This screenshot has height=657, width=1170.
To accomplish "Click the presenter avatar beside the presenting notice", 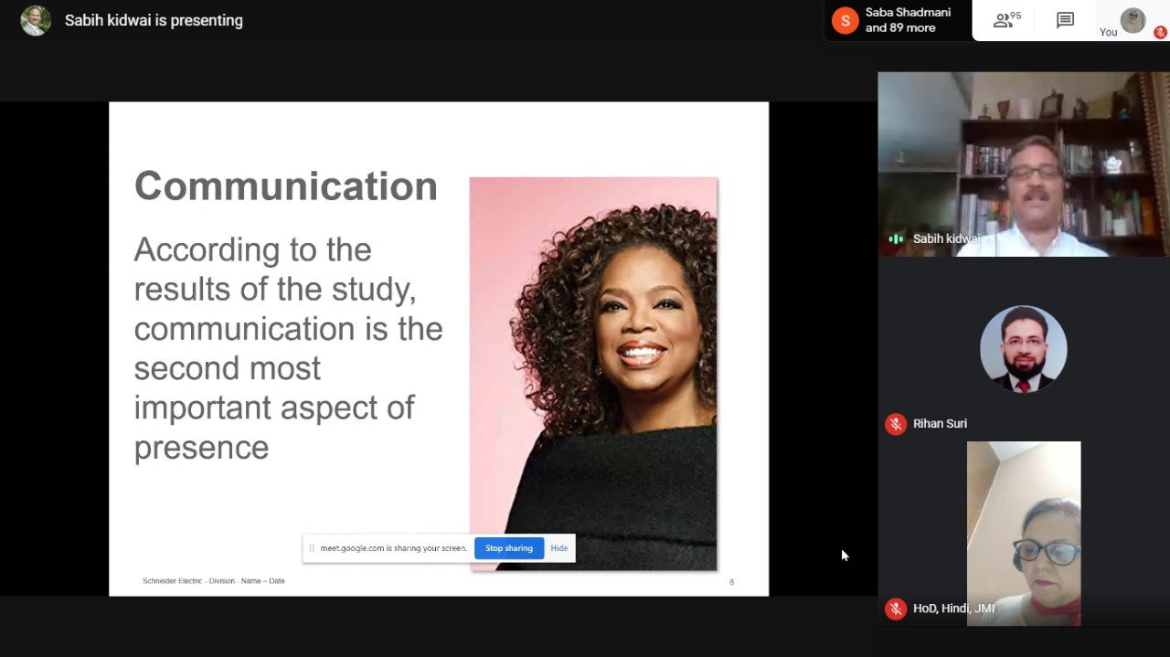I will pos(36,20).
